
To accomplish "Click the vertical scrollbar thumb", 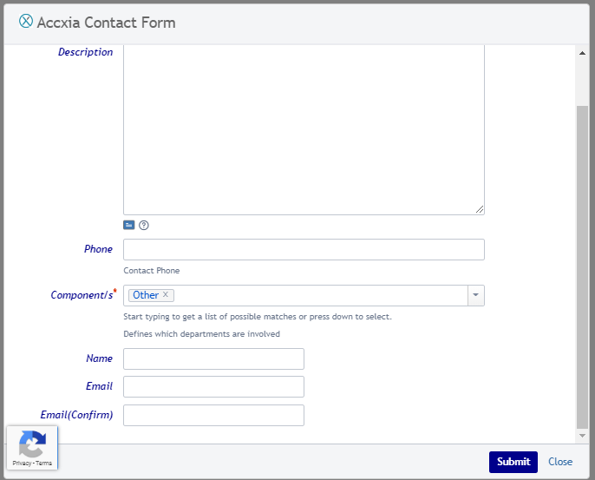I will (582, 260).
